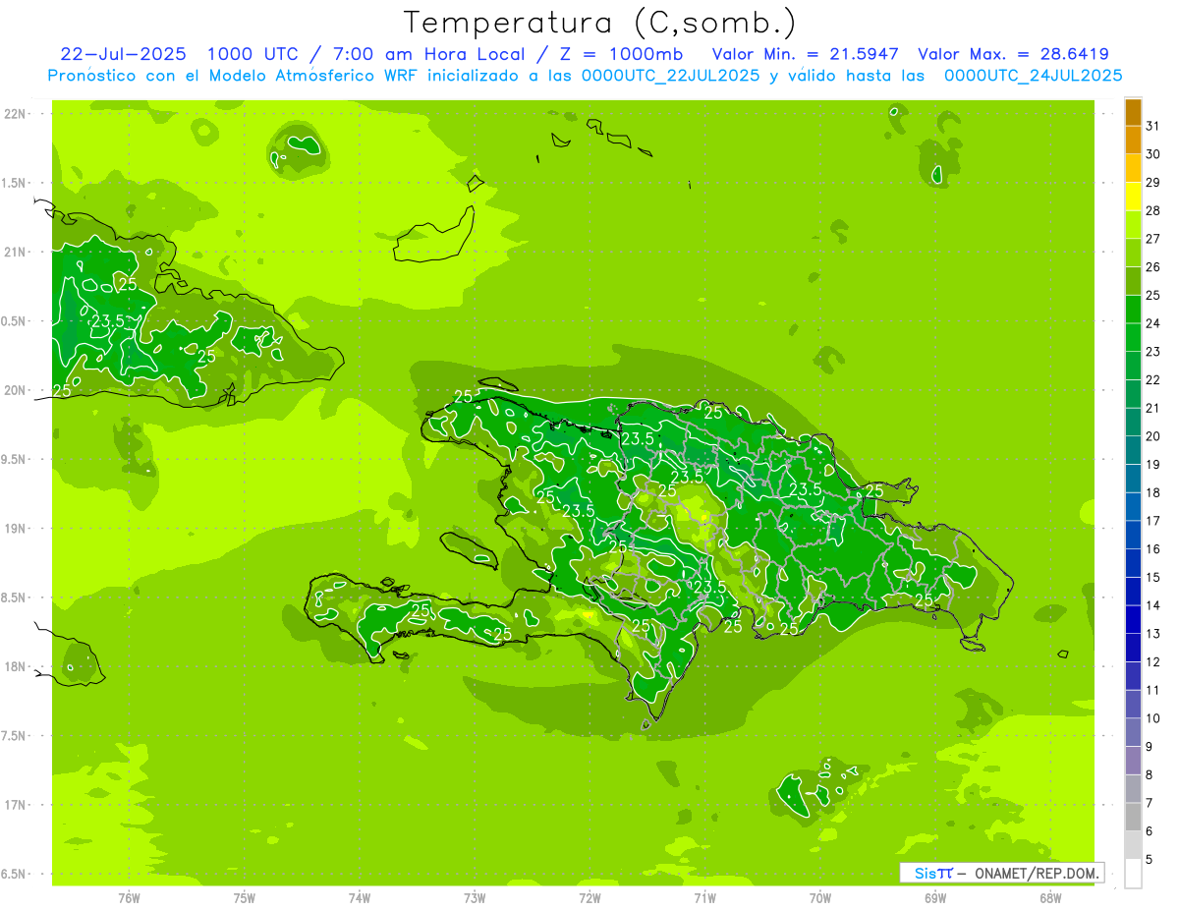
Task: Click the "19N" latitude label
Action: coord(16,529)
